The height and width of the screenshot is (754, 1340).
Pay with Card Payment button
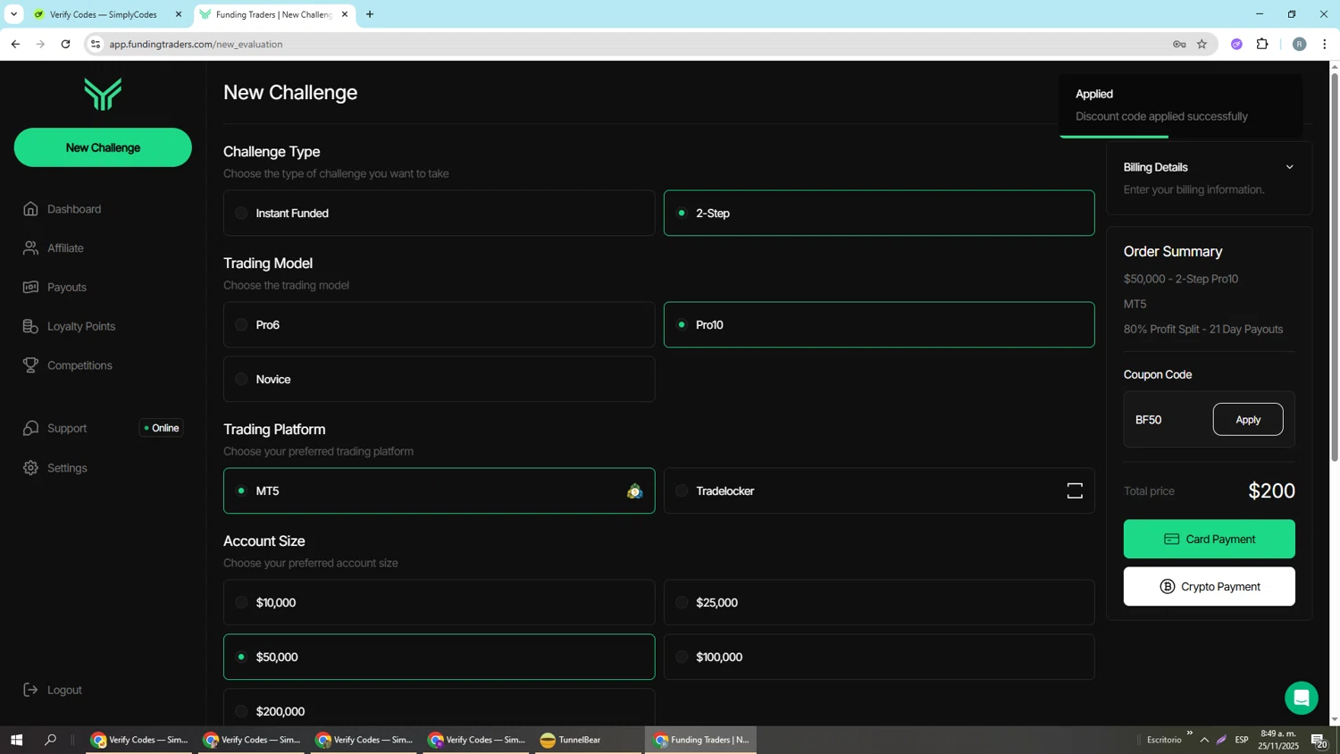pos(1210,540)
